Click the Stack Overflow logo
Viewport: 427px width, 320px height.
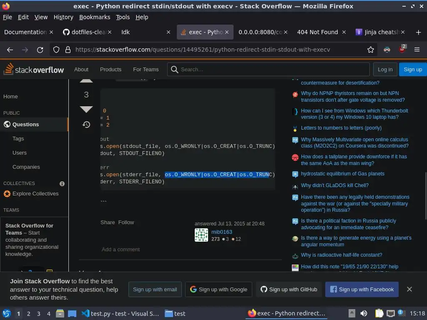pos(33,69)
